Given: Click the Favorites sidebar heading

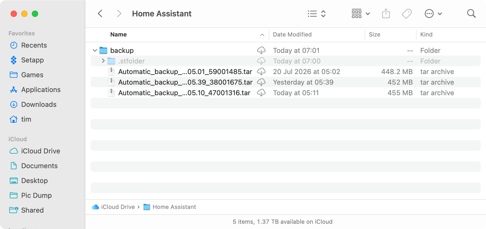Looking at the screenshot, I should pos(22,33).
